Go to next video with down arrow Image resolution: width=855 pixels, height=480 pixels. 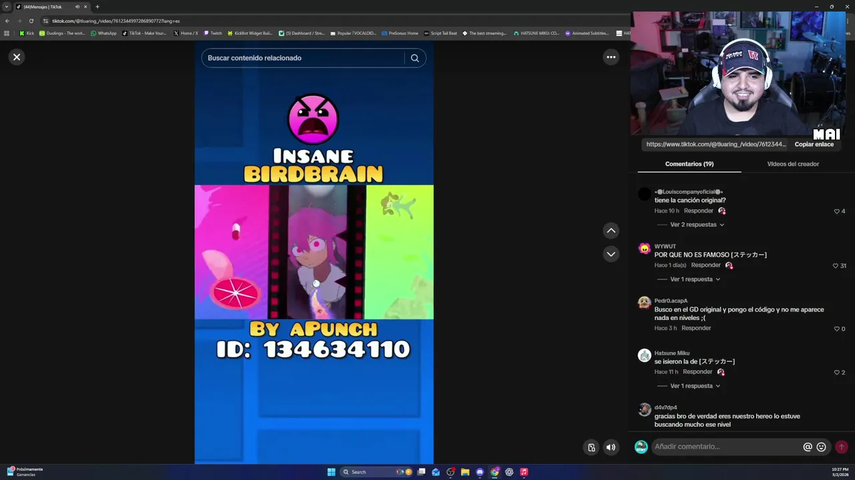(x=611, y=254)
